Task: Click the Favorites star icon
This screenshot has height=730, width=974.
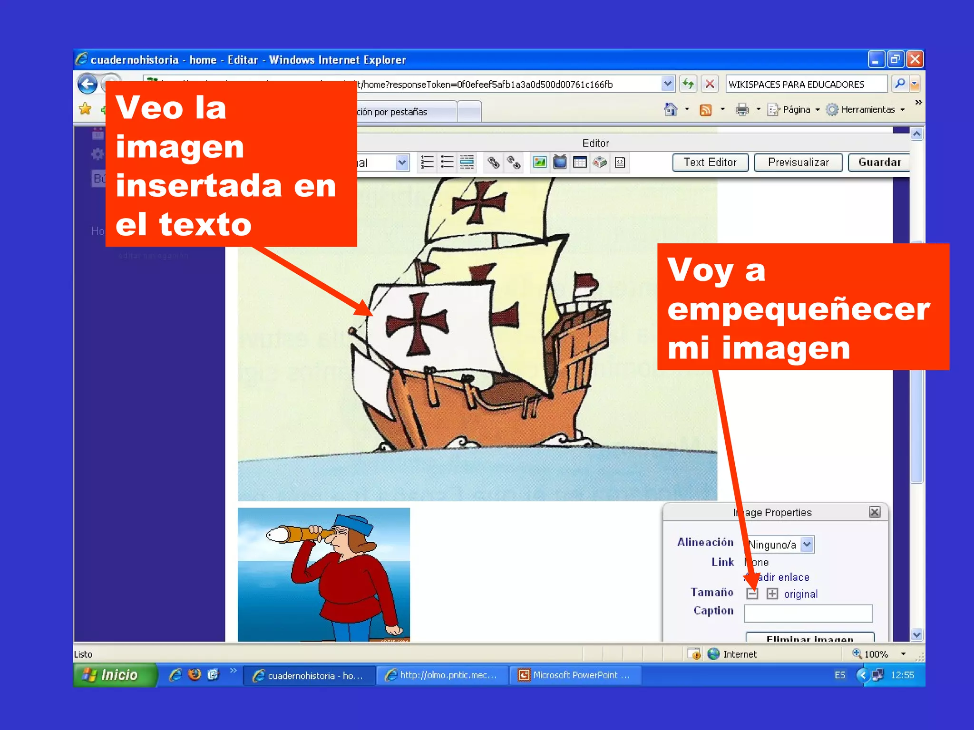Action: [85, 109]
